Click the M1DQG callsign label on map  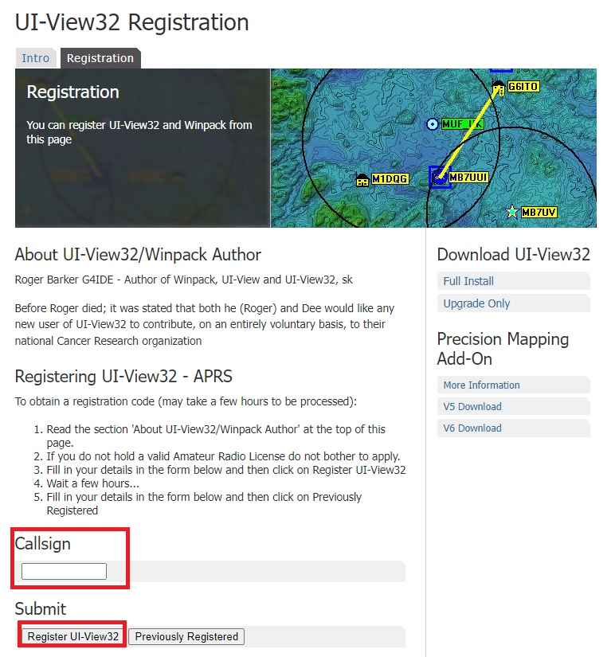click(390, 179)
